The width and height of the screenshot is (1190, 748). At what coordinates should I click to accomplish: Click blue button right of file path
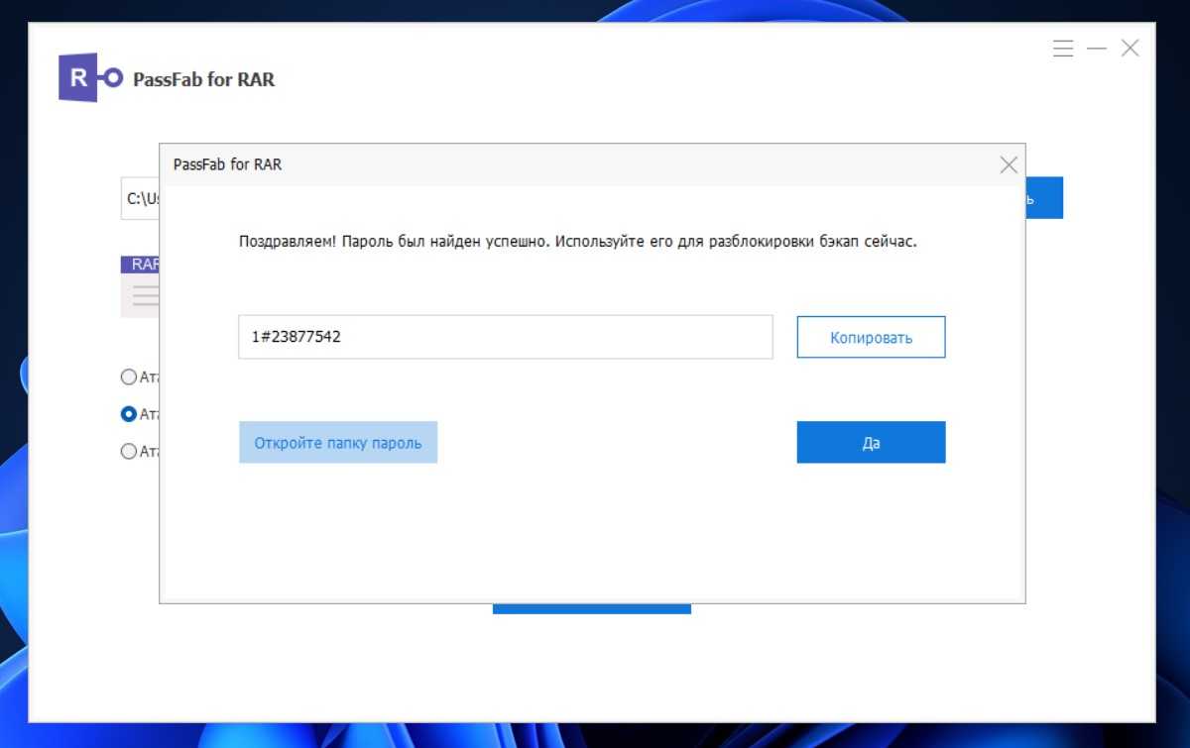1043,198
